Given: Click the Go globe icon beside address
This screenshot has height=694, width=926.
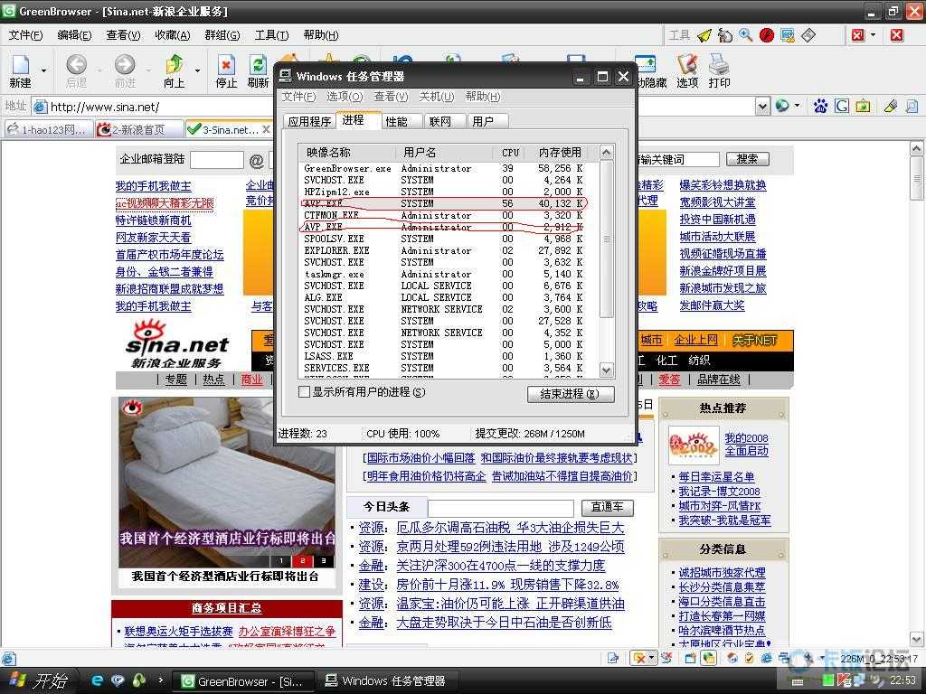Looking at the screenshot, I should click(782, 107).
